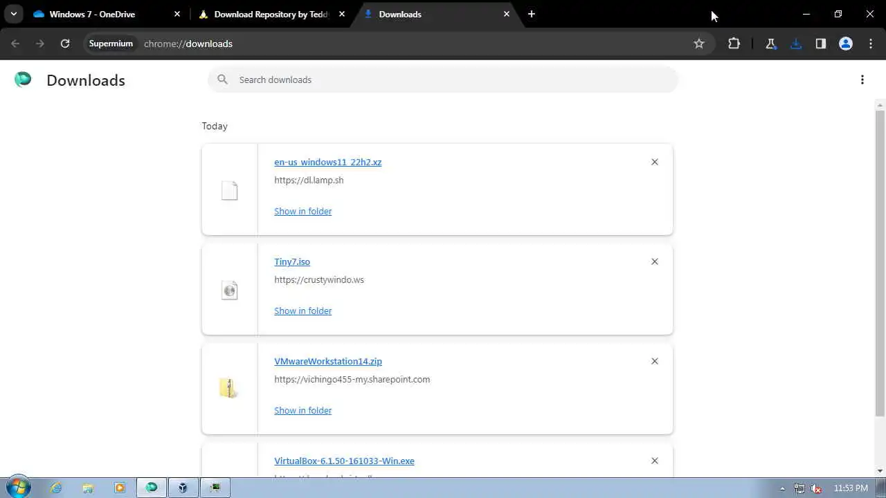
Task: Click the Supermium site chip
Action: tap(111, 44)
